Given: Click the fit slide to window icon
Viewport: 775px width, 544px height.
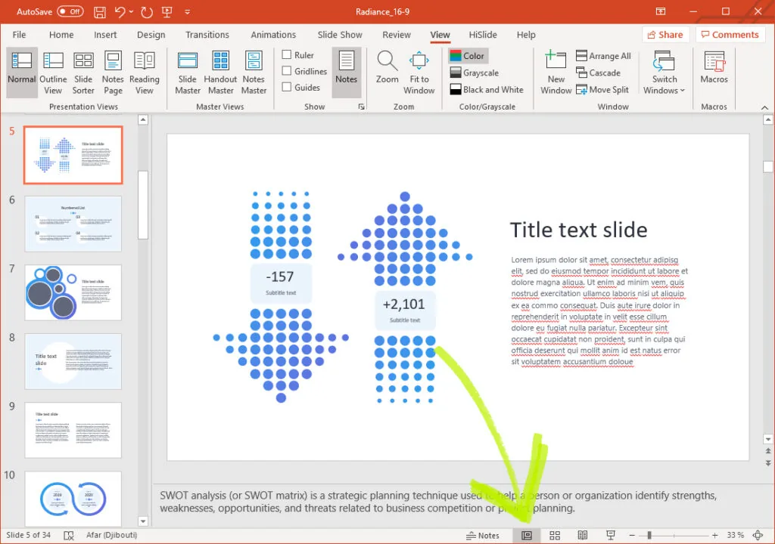Looking at the screenshot, I should point(758,536).
